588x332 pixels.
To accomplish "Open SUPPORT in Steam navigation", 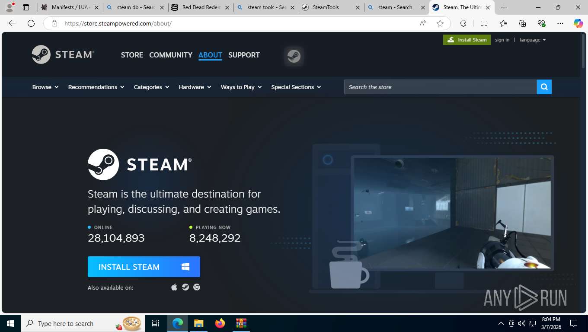I will (244, 55).
